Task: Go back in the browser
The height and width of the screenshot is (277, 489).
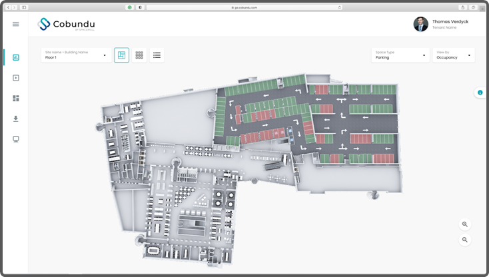Action: (9, 7)
